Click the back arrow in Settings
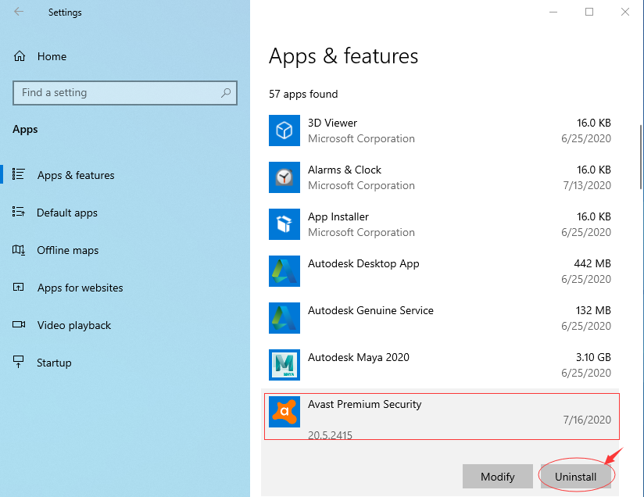 [19, 12]
